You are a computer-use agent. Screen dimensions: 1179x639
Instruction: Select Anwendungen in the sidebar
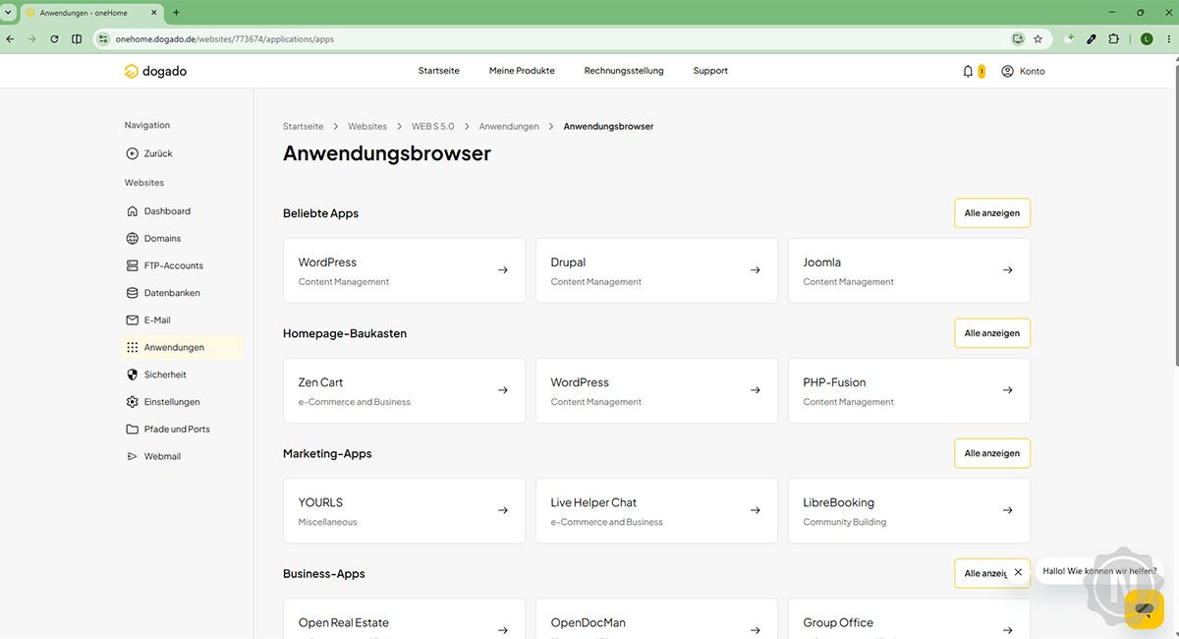(182, 347)
